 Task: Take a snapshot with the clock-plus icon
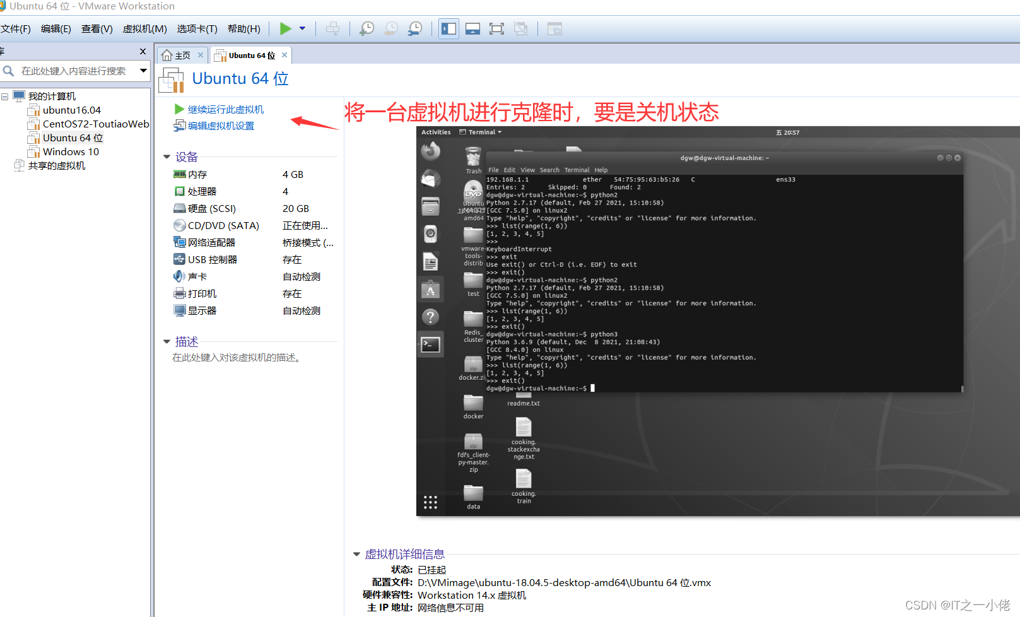pyautogui.click(x=366, y=28)
